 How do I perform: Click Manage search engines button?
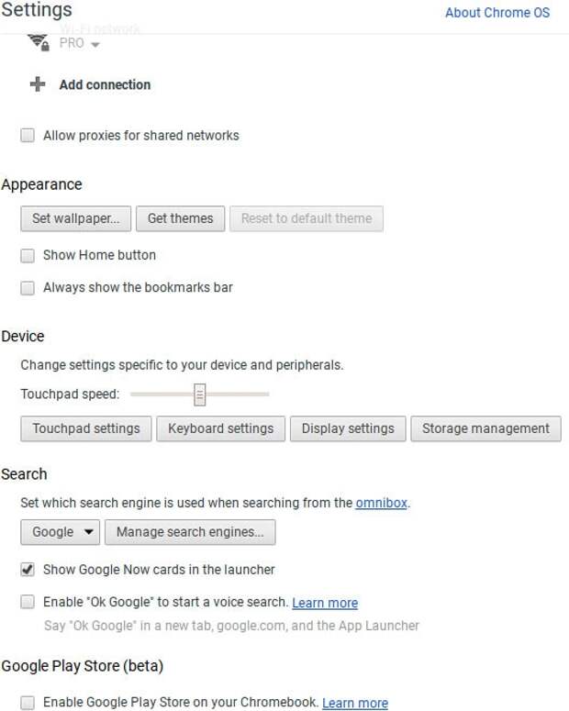[x=190, y=532]
